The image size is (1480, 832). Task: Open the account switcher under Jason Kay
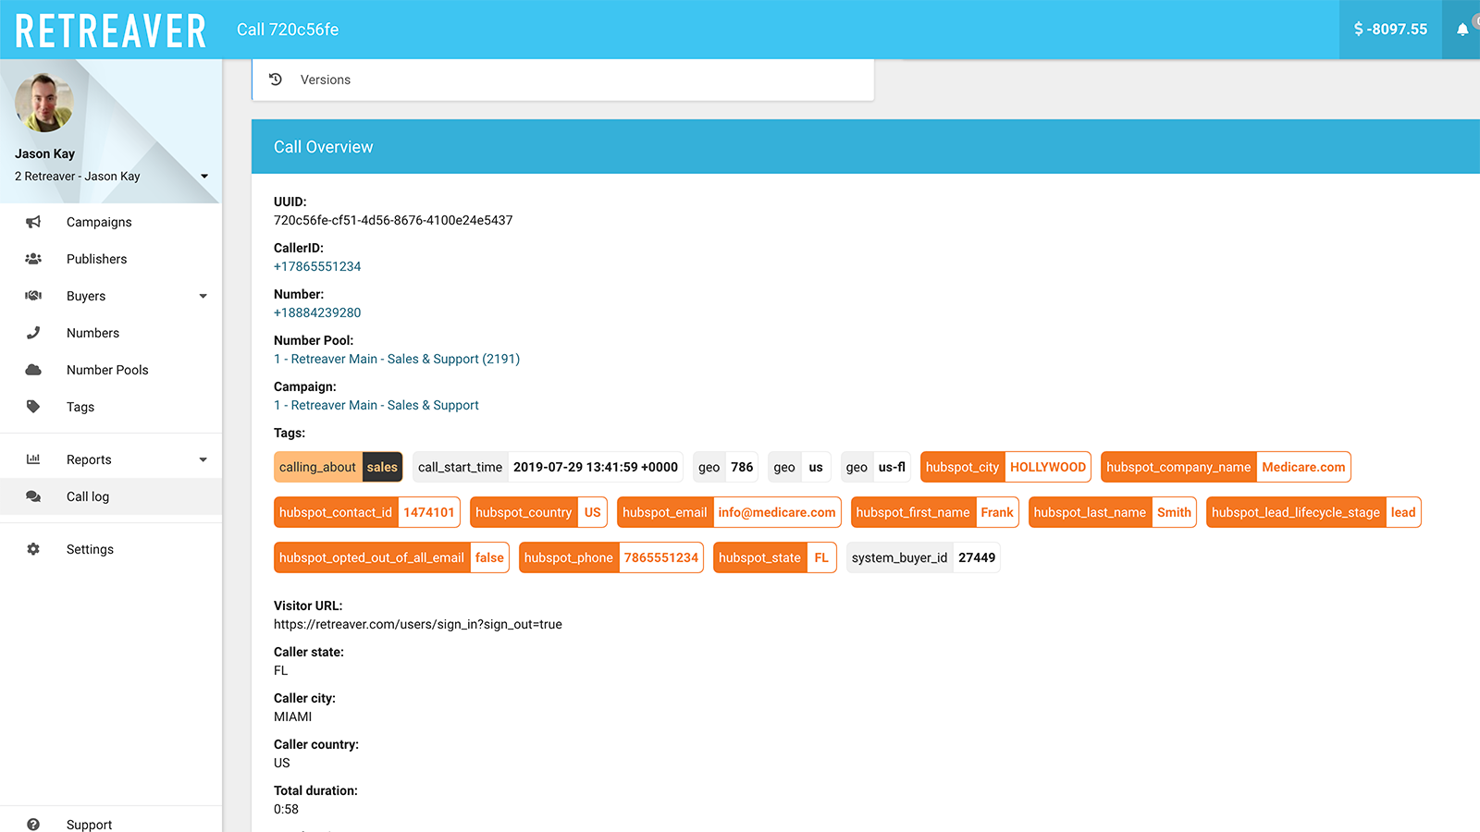pyautogui.click(x=203, y=176)
